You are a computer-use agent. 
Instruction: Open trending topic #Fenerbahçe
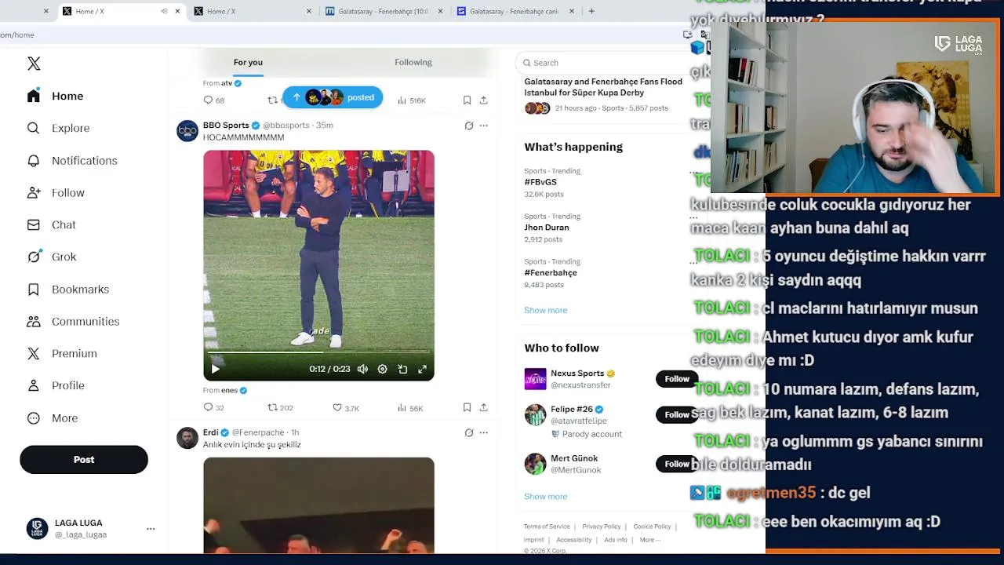[551, 273]
